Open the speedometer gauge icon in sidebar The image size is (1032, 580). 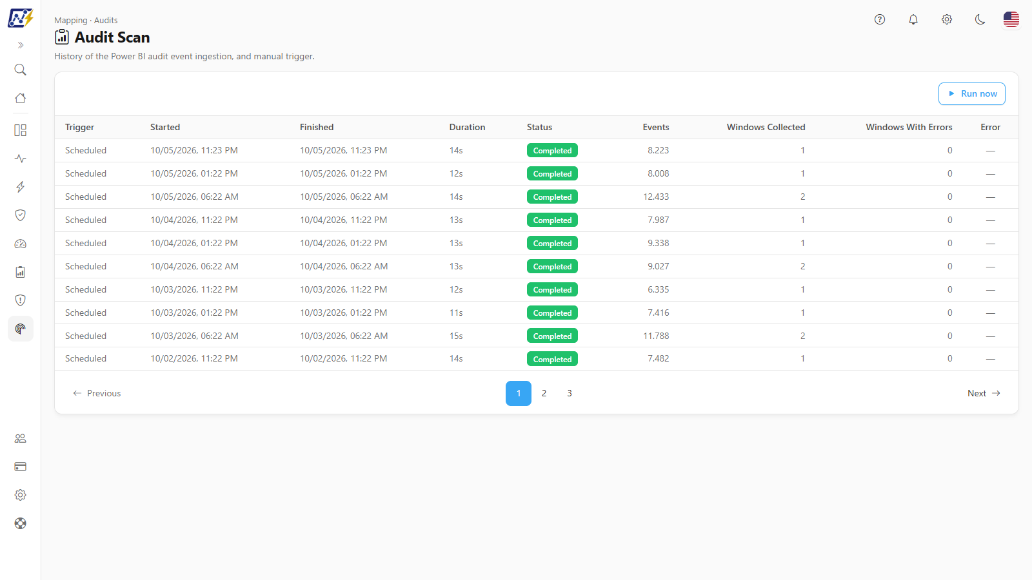pyautogui.click(x=21, y=244)
